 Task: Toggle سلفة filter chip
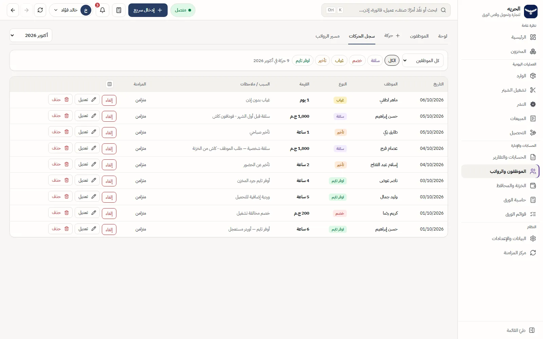(x=375, y=61)
